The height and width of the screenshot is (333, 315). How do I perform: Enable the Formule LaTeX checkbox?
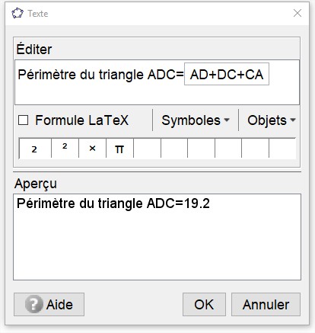pos(23,120)
